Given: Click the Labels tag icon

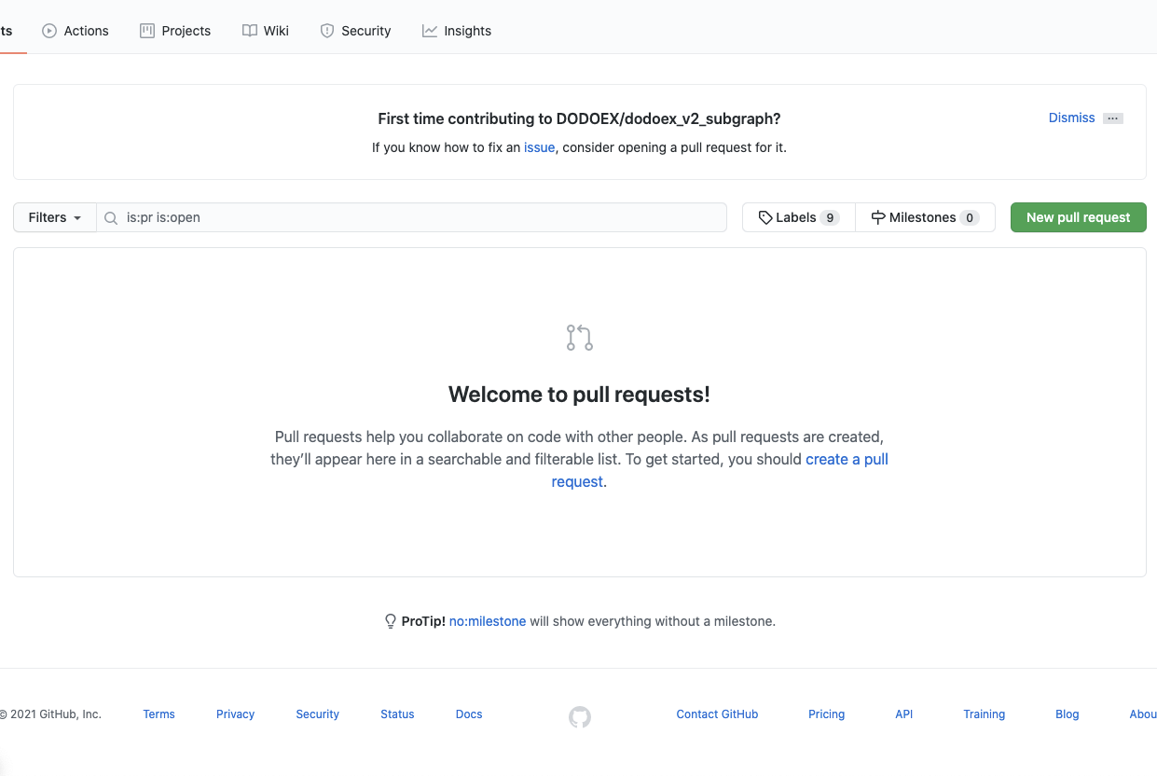Looking at the screenshot, I should (x=765, y=217).
